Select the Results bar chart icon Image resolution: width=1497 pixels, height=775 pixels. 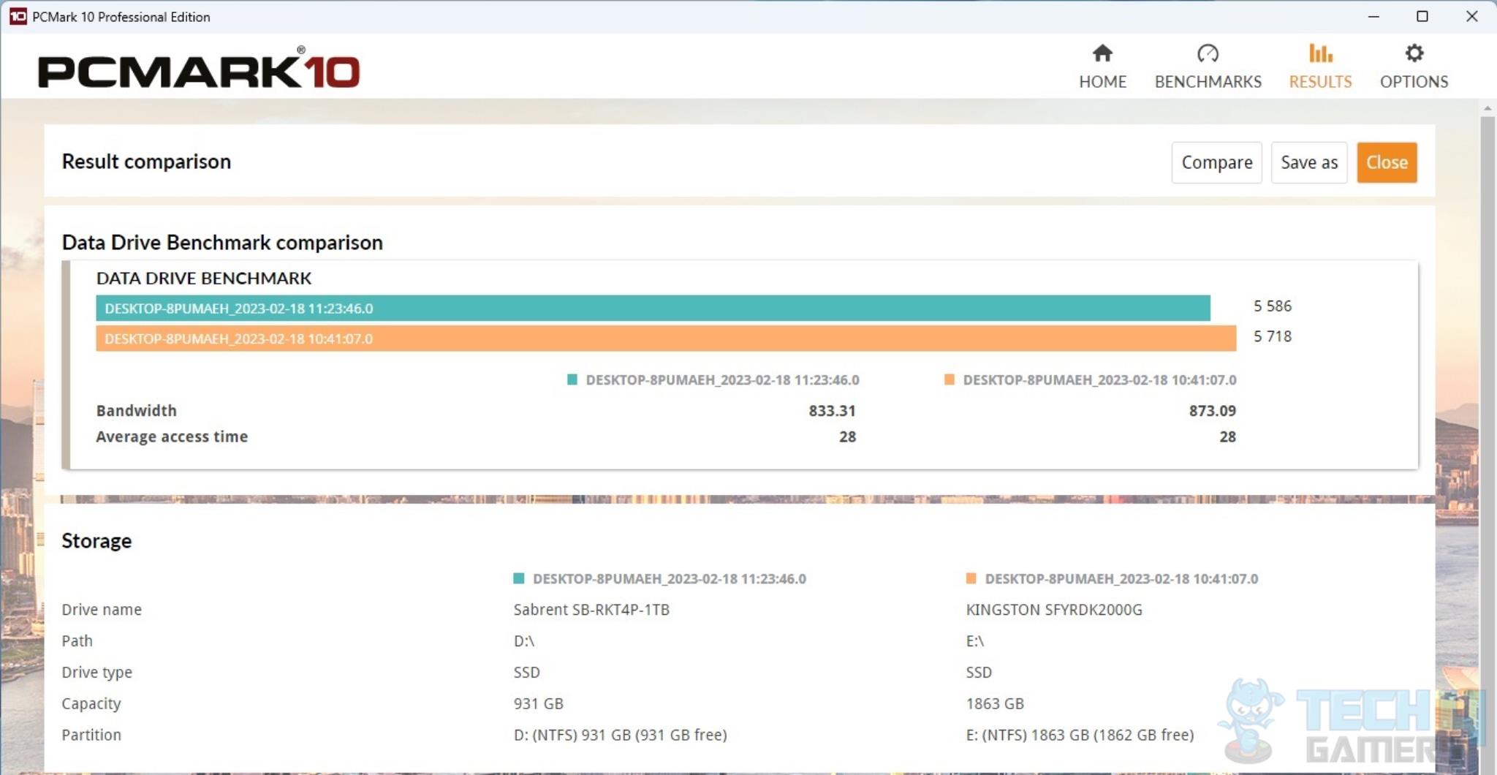click(1320, 53)
